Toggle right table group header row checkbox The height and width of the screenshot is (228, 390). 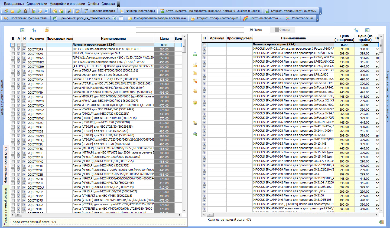pos(204,45)
